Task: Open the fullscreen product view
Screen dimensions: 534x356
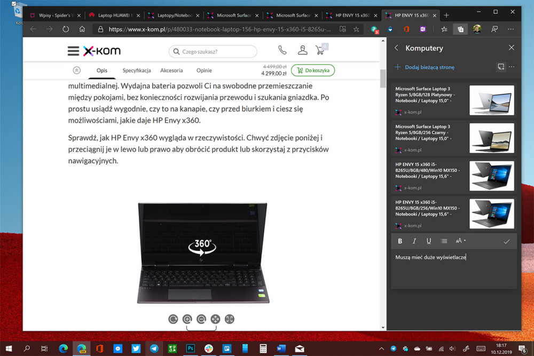Action: click(230, 319)
